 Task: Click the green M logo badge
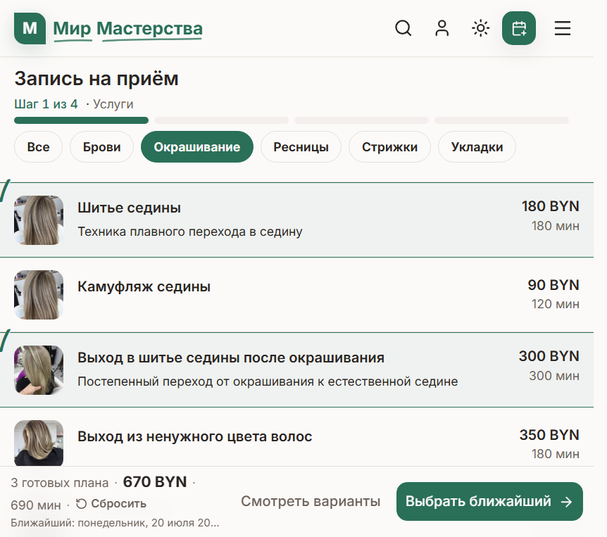(30, 28)
